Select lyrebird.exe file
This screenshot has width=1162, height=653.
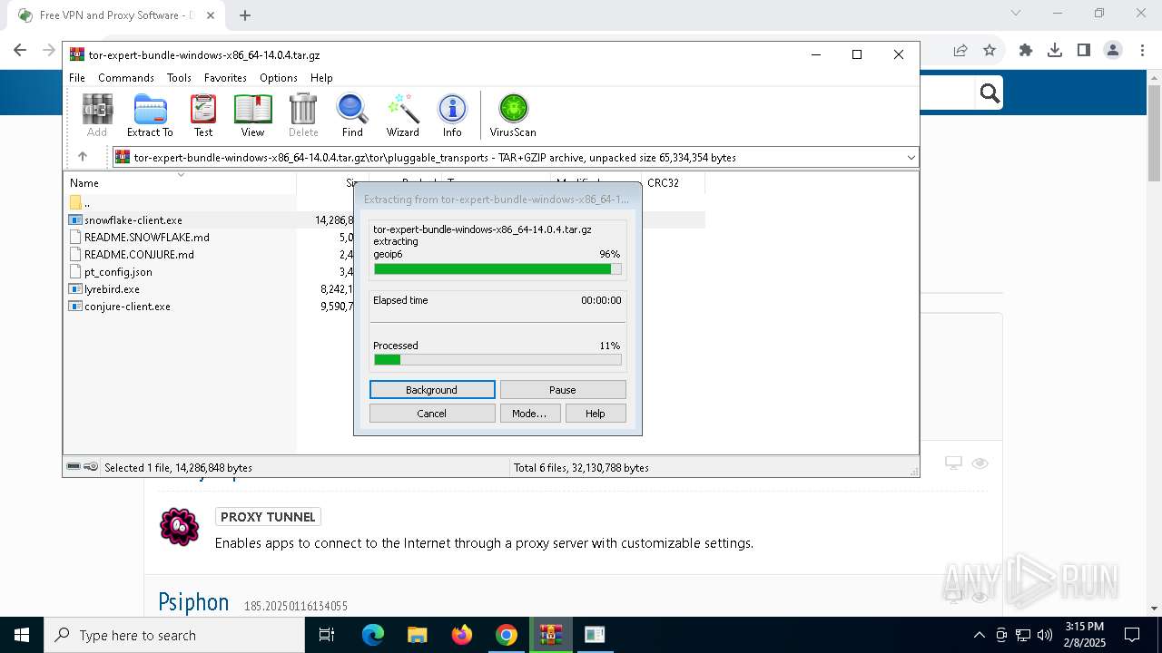point(112,289)
